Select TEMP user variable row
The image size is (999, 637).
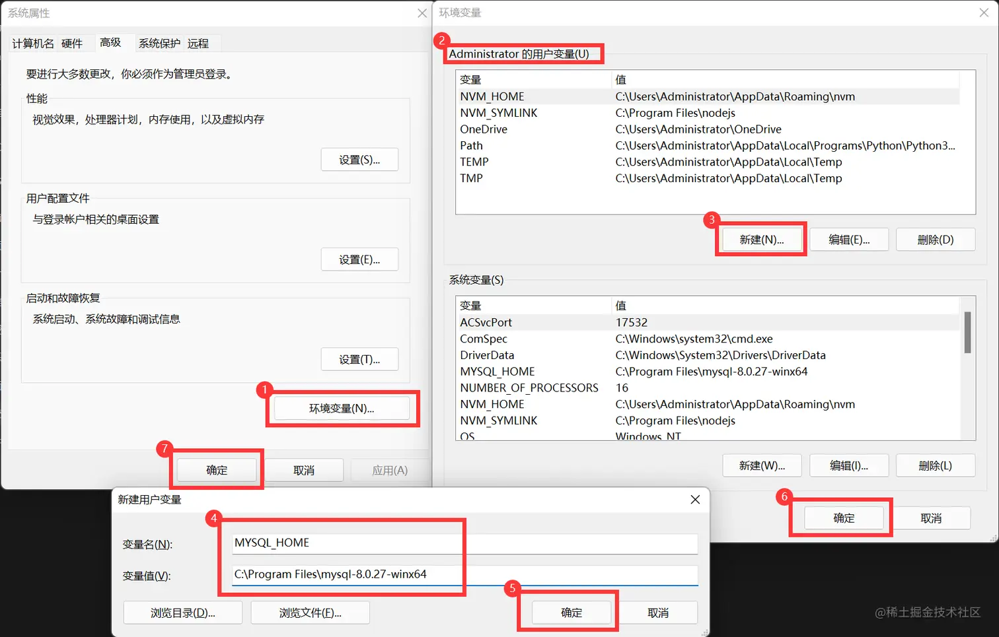(x=708, y=162)
